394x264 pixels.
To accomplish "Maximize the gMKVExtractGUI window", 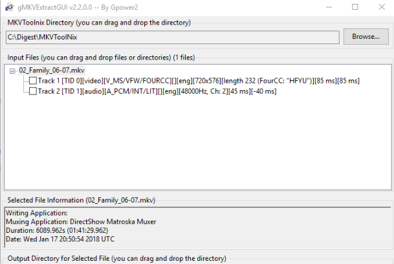I will 355,7.
